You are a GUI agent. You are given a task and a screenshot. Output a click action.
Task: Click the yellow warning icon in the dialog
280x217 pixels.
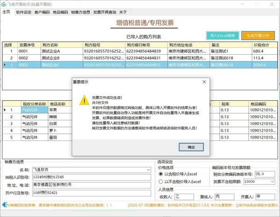[x=84, y=100]
